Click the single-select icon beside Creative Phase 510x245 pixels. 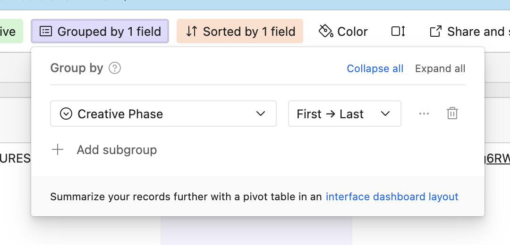point(66,114)
